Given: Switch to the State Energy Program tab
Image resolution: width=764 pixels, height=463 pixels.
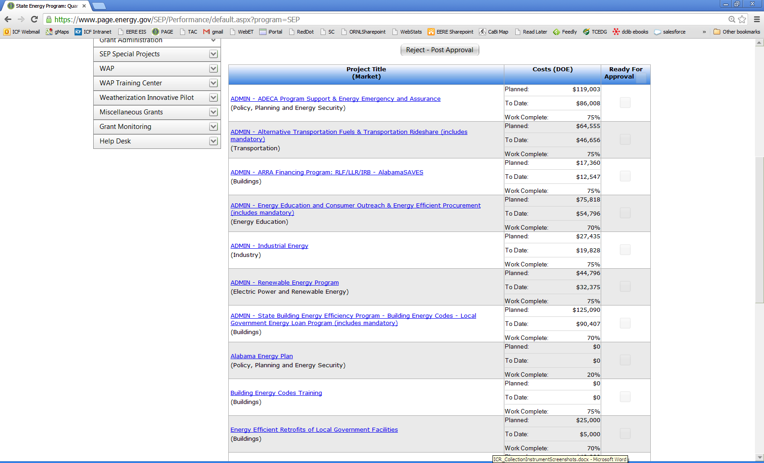Looking at the screenshot, I should tap(46, 6).
